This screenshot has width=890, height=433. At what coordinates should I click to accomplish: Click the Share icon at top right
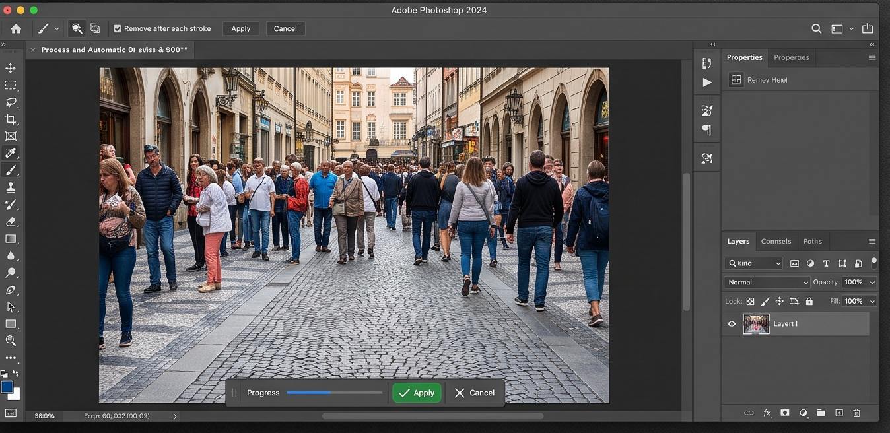(x=868, y=28)
